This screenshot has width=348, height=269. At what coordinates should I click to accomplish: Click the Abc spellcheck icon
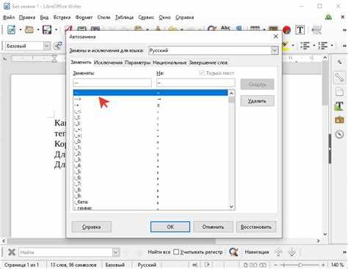point(225,29)
